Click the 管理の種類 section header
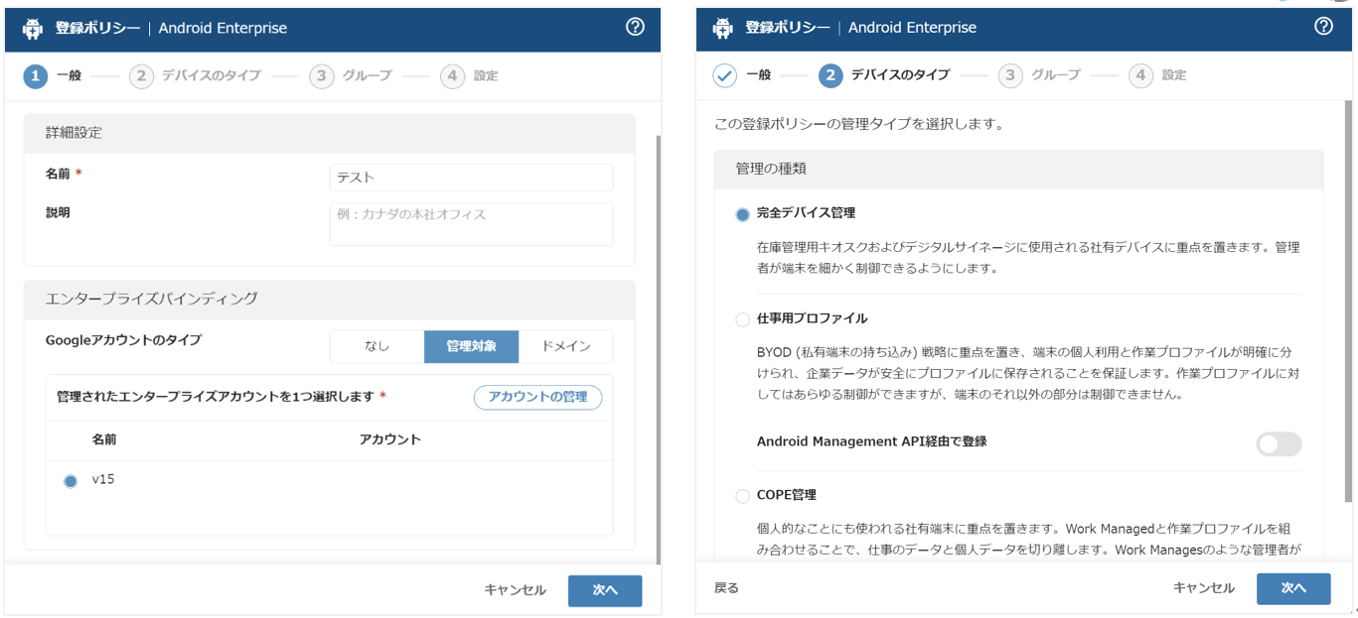Image resolution: width=1358 pixels, height=618 pixels. (1018, 169)
